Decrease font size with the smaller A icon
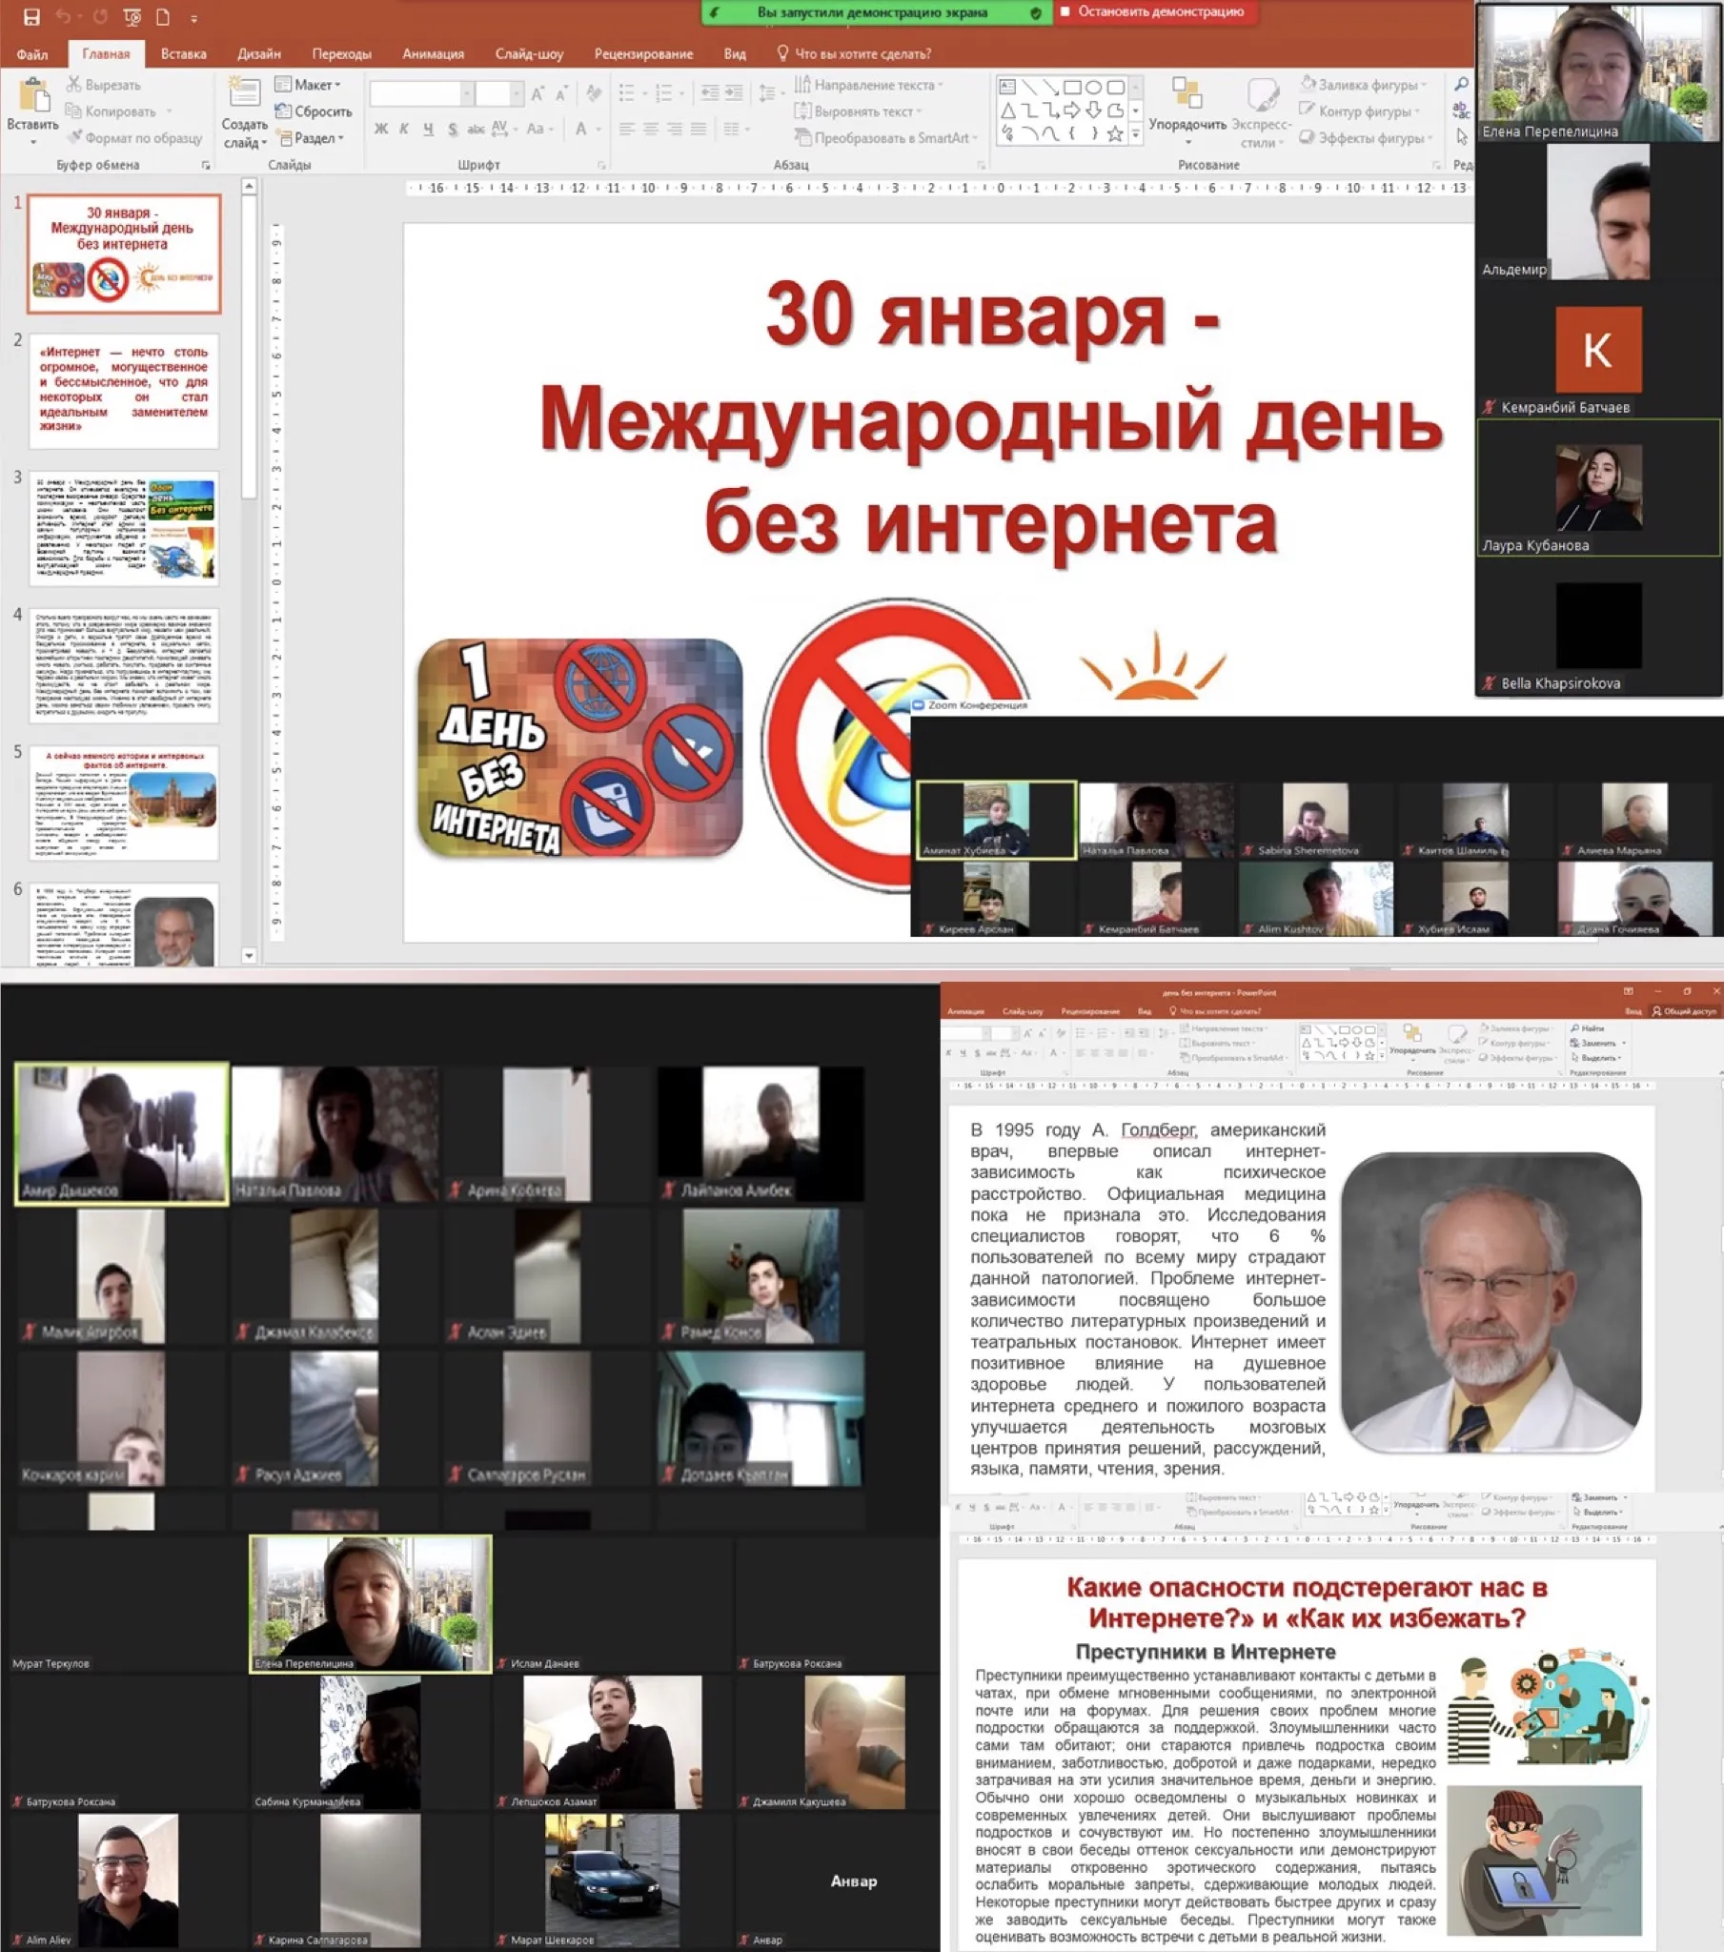Viewport: 1724px width, 1952px height. point(561,92)
